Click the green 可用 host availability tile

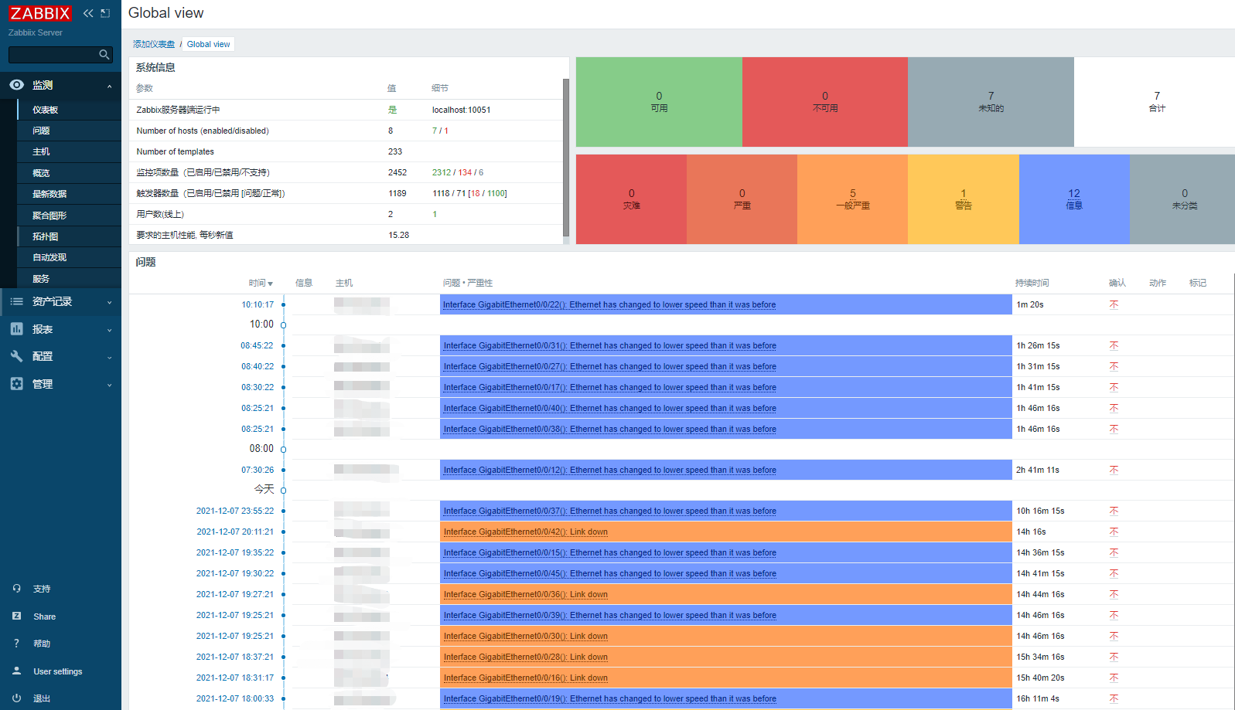659,102
